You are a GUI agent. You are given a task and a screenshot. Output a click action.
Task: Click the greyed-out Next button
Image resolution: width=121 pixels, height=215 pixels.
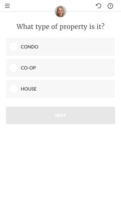(61, 115)
